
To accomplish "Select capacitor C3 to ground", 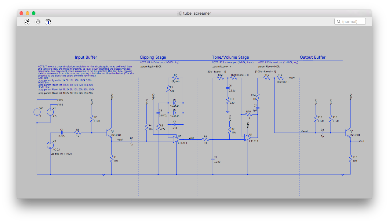I will coord(213,159).
